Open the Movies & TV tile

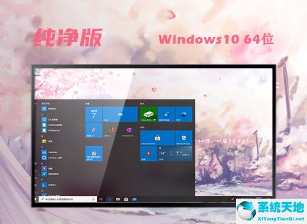pyautogui.click(x=166, y=114)
